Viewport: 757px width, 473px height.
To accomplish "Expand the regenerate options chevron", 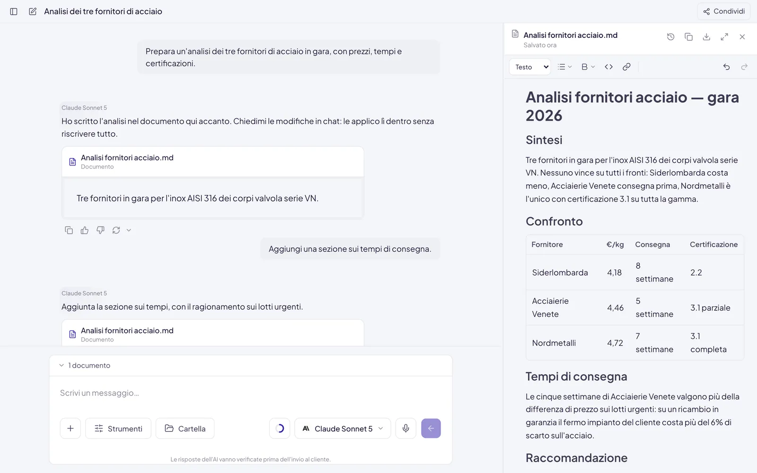I will (129, 230).
